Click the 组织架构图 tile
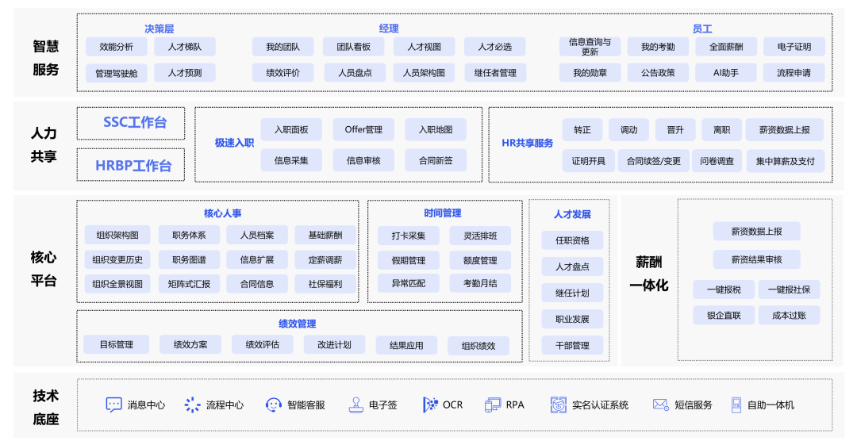The height and width of the screenshot is (441, 857). pyautogui.click(x=117, y=236)
